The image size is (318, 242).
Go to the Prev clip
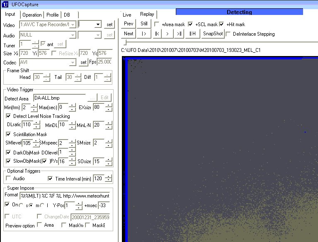click(x=129, y=24)
